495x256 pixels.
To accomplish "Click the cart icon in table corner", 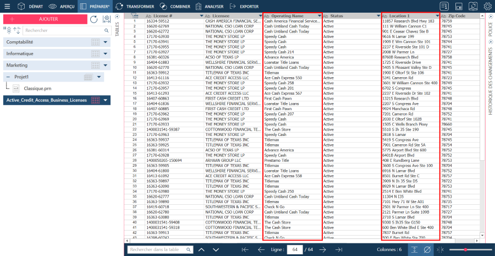I will [135, 15].
